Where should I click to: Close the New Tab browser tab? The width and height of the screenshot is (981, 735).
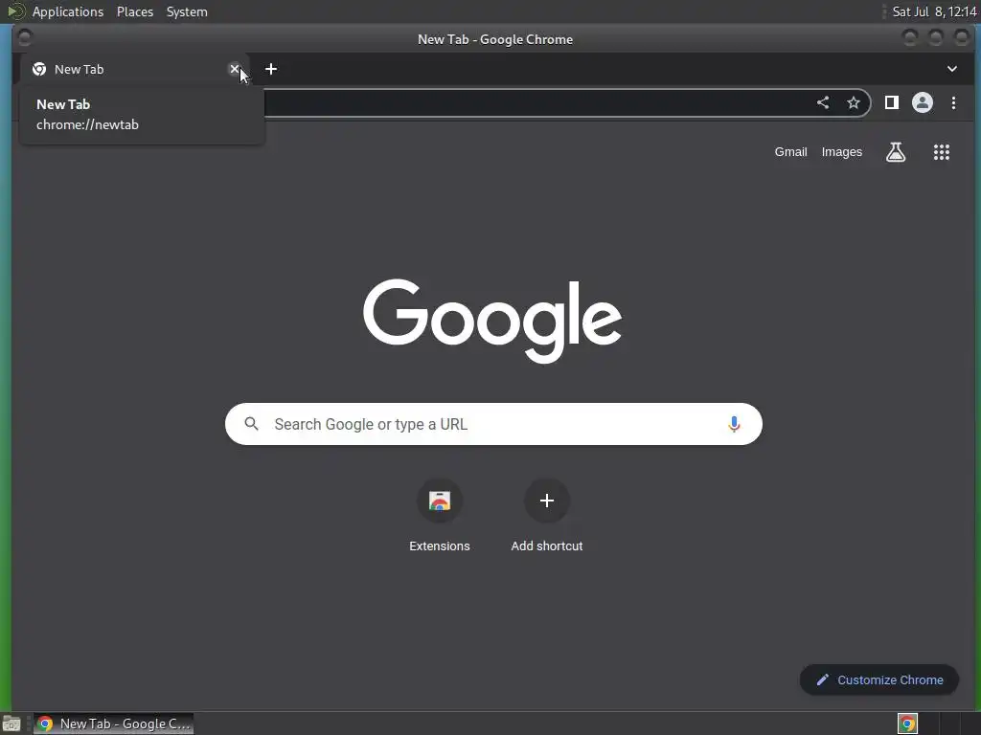click(x=234, y=69)
